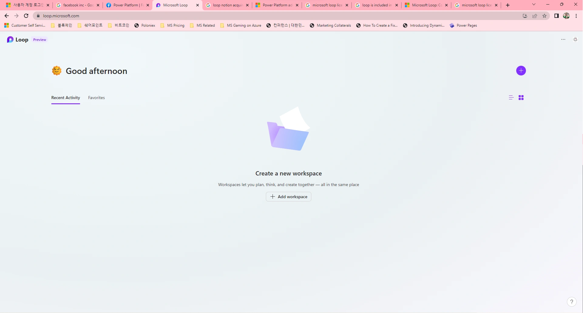The image size is (583, 313).
Task: Open the browser profile avatar
Action: click(x=566, y=16)
